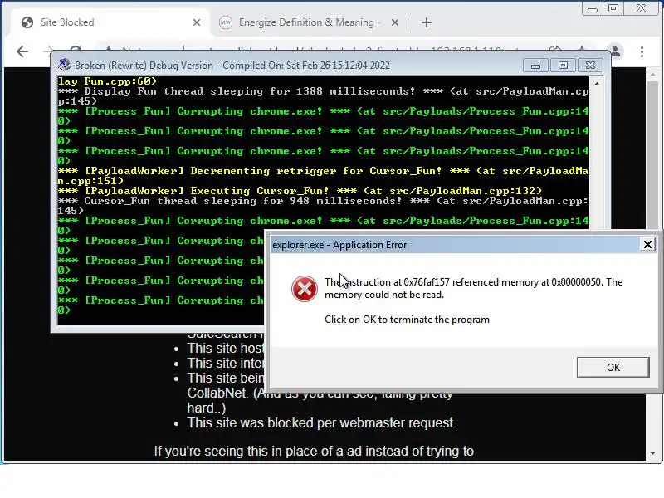Screen dimensions: 664x498
Task: Click console scrollbar up arrow
Action: coord(597,84)
